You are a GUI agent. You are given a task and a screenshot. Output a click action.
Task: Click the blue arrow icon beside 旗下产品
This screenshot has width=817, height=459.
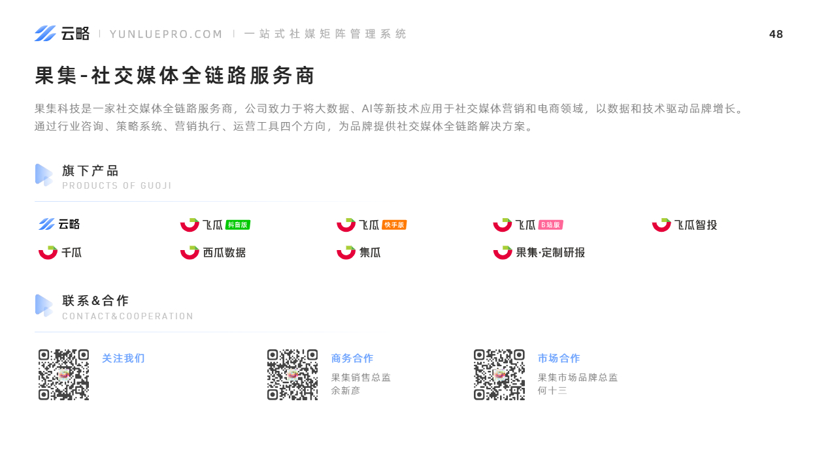44,175
